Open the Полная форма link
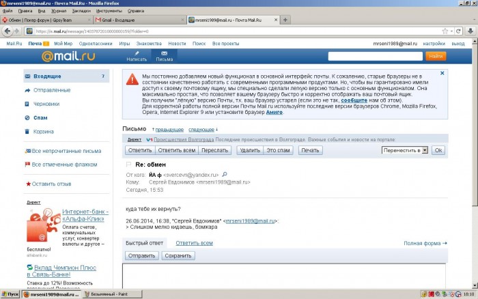Viewport: 478px width, 299px height. [425, 243]
